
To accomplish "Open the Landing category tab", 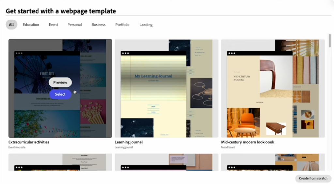I will click(146, 25).
